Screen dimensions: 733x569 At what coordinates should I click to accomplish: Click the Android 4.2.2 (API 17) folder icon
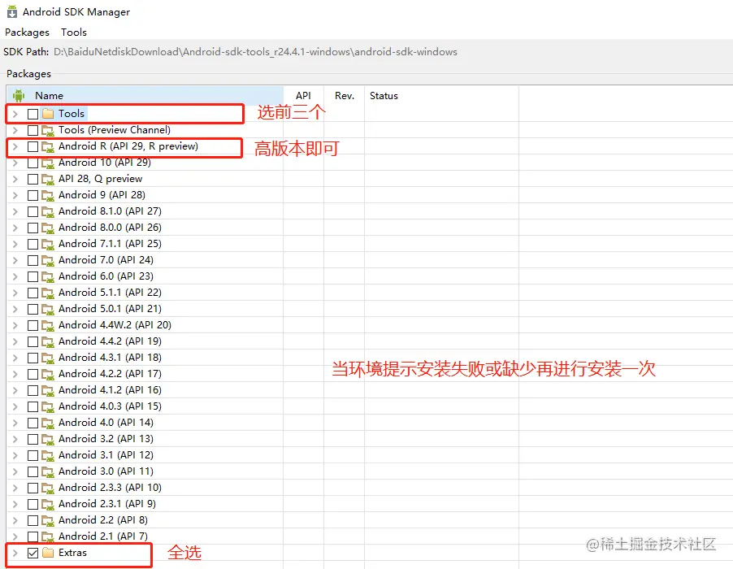pos(48,375)
